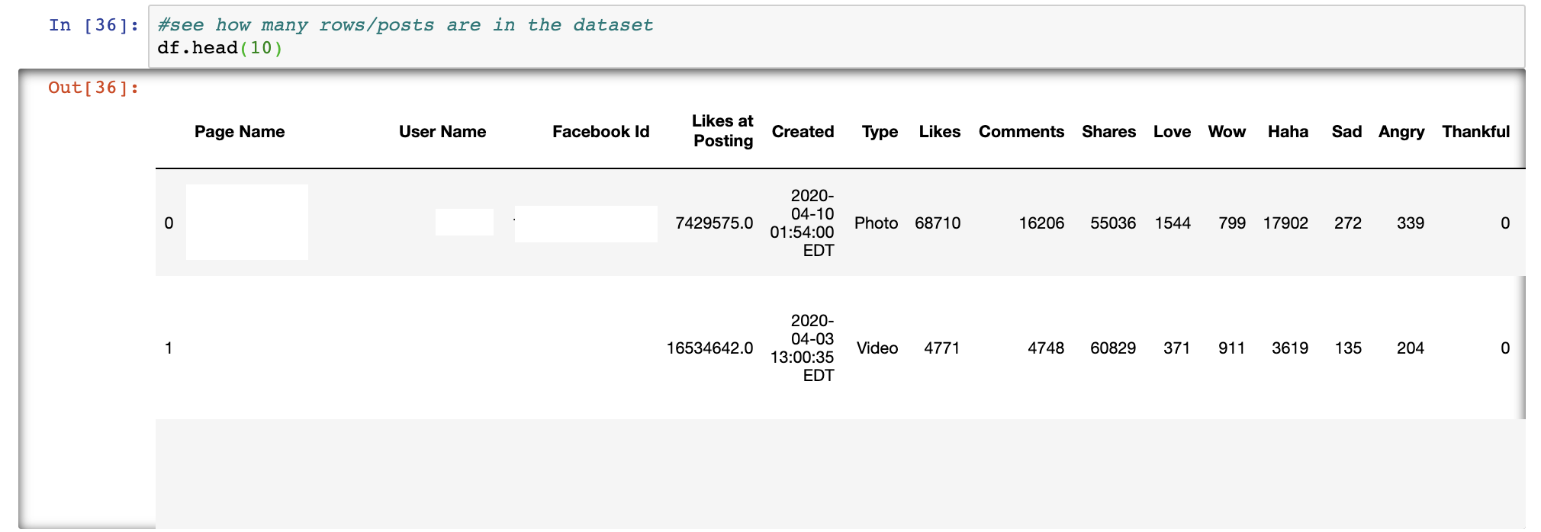1541x532 pixels.
Task: Click the Comments column header
Action: point(1021,132)
